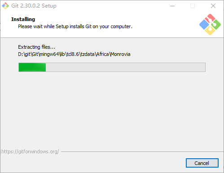
Task: Click the disabled maximize button
Action: [193, 6]
